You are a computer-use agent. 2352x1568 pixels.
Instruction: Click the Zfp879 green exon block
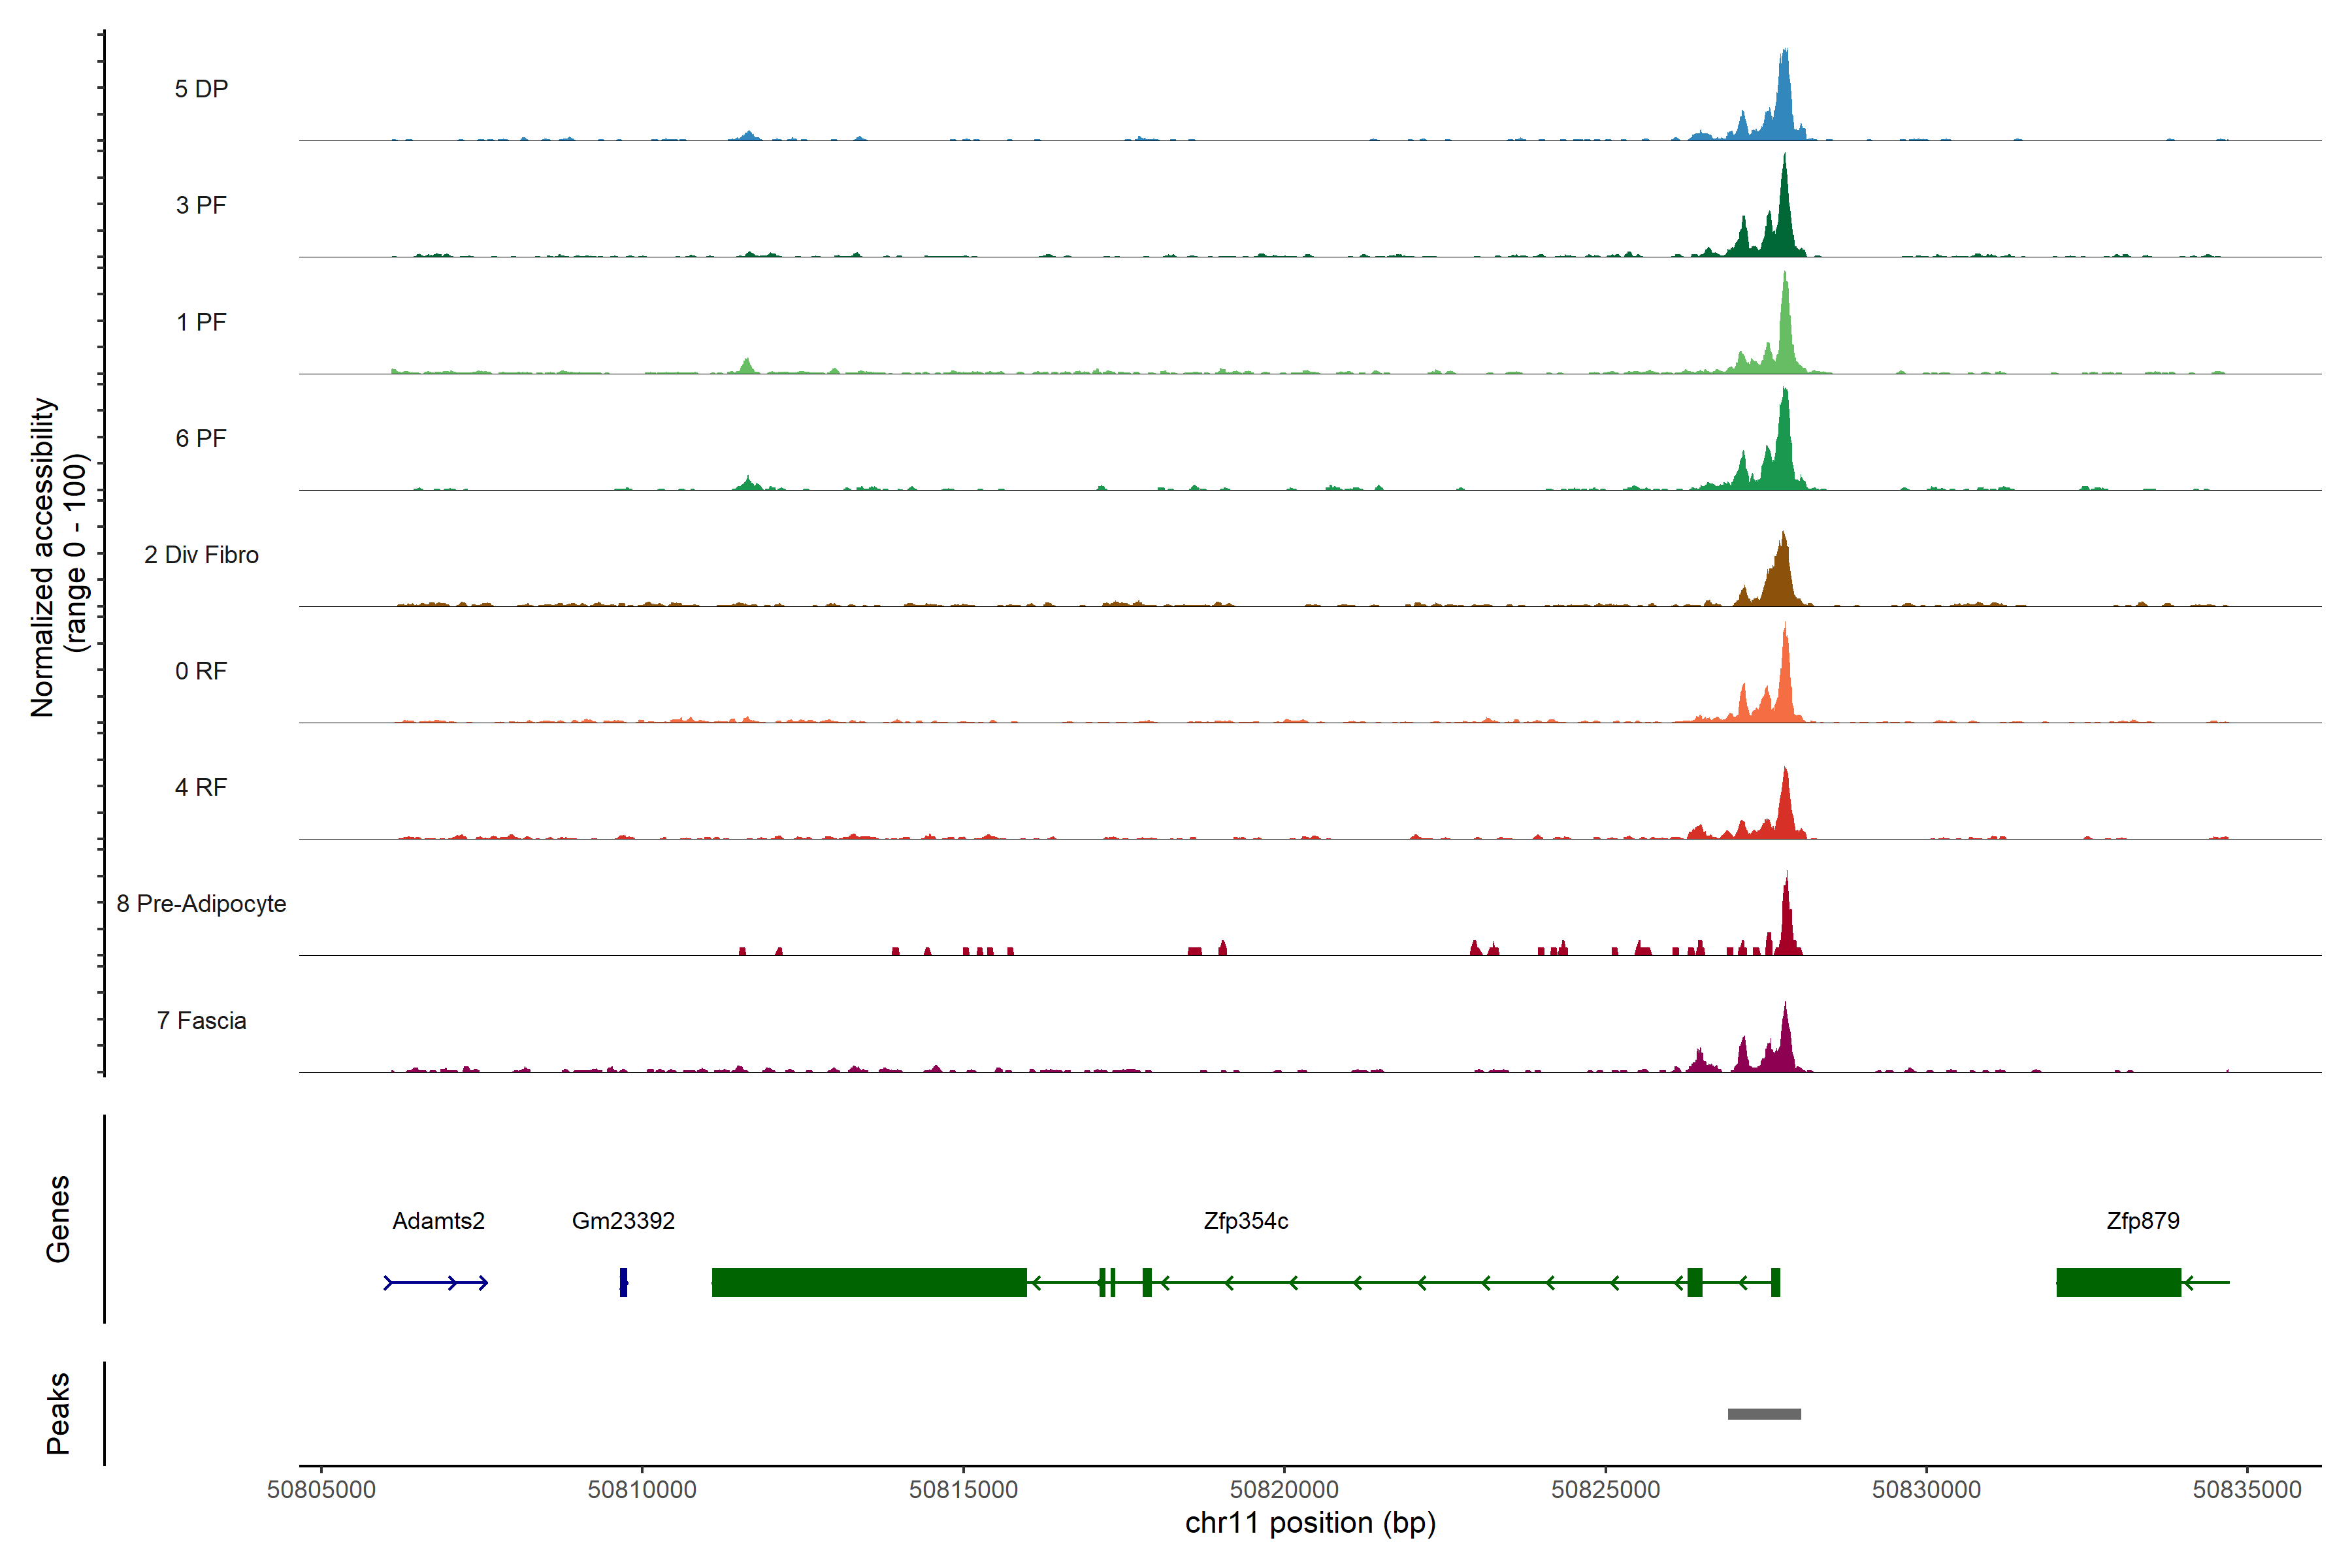(2118, 1282)
